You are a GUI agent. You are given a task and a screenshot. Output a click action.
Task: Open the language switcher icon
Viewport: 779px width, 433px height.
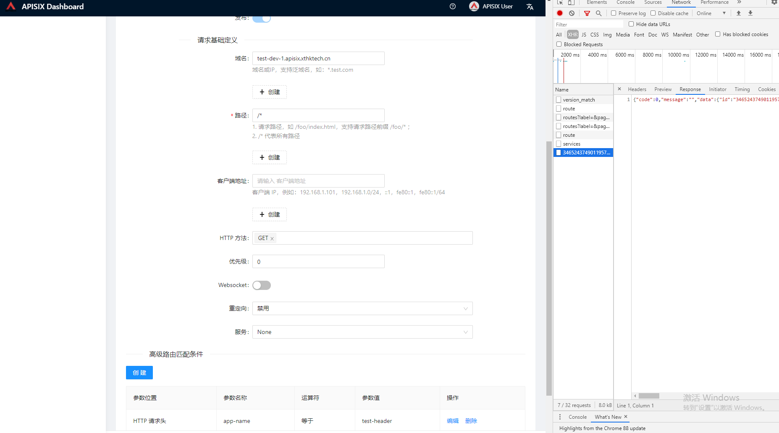530,7
